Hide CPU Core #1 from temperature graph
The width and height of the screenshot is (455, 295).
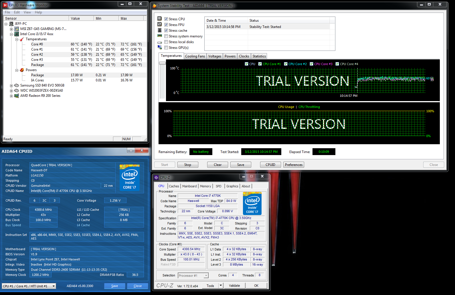pos(260,64)
